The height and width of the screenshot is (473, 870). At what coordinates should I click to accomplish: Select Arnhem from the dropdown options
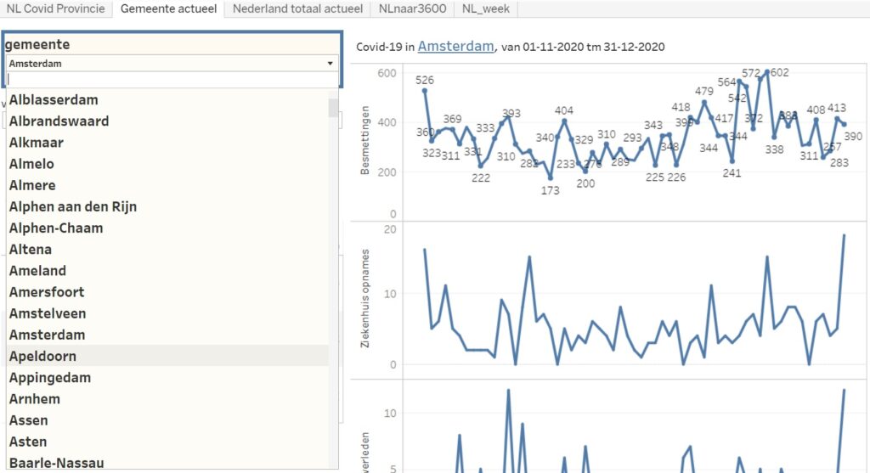point(35,399)
